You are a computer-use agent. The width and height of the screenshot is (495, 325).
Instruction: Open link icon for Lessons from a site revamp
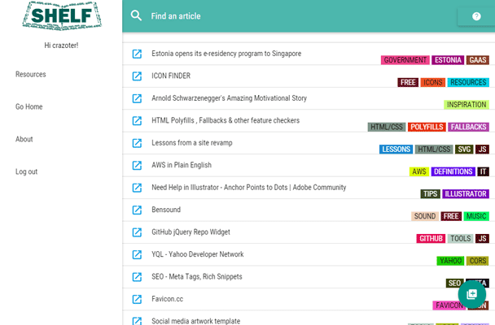click(x=137, y=143)
